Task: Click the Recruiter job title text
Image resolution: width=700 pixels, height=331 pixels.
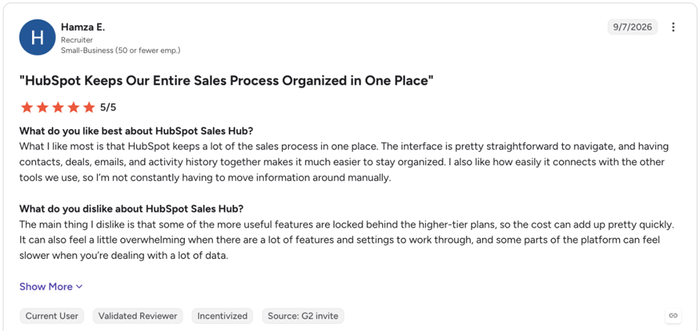Action: point(77,40)
